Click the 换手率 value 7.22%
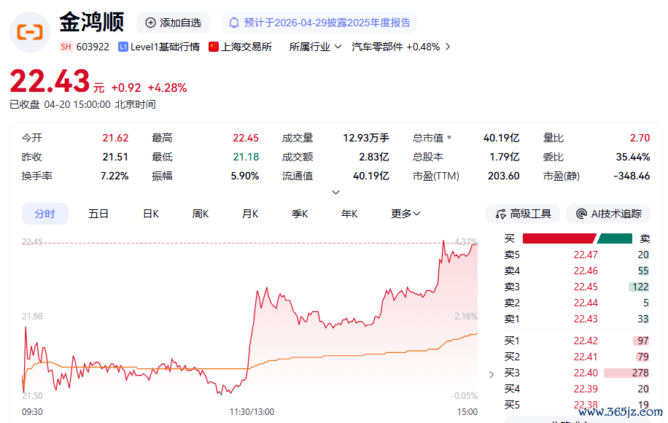Viewport: 668px width, 423px height. coord(114,176)
